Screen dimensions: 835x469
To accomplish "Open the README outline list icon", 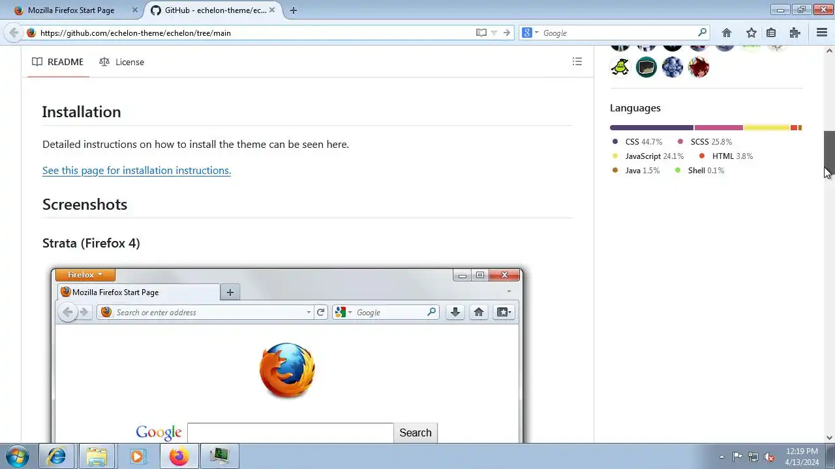I will click(x=577, y=62).
